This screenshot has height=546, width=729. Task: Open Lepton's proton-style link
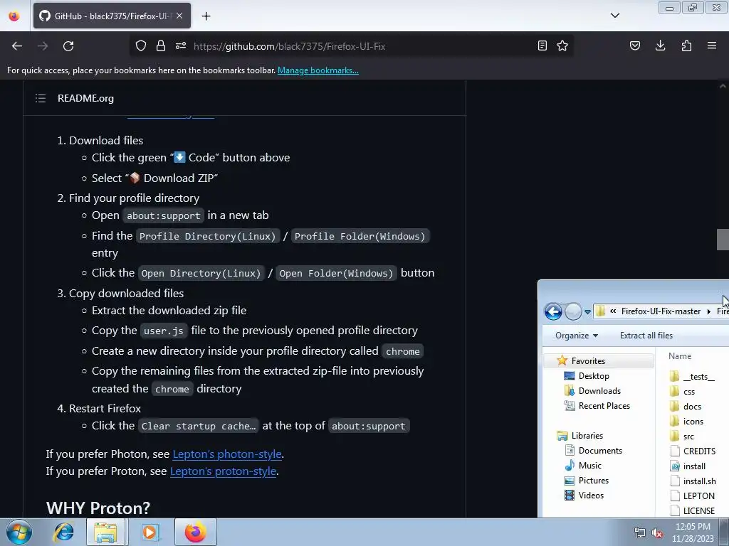click(223, 471)
